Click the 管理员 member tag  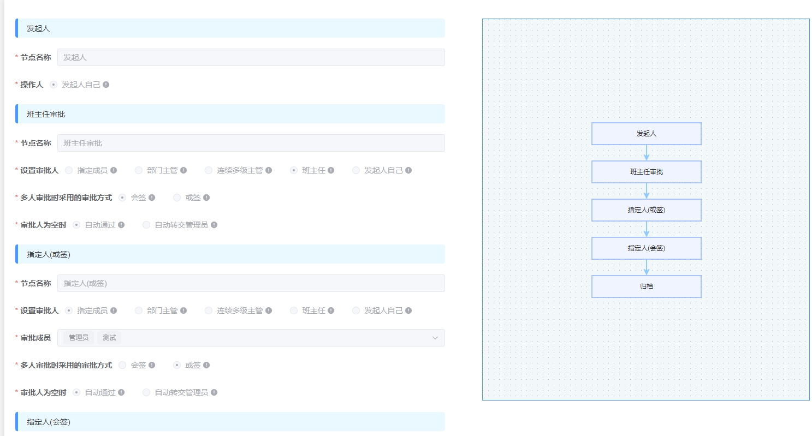tap(77, 337)
